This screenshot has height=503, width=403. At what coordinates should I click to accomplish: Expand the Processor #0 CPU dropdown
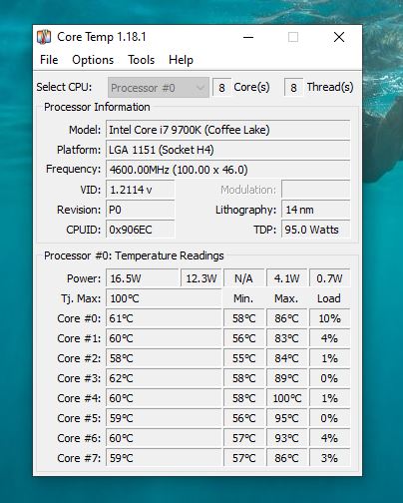[159, 88]
